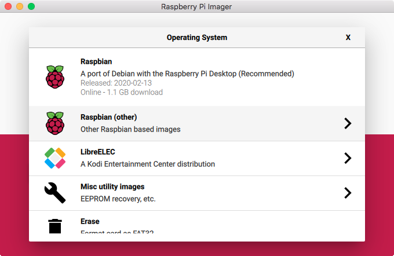Select the Raspbian recommended entry title
The width and height of the screenshot is (394, 256).
pos(96,61)
